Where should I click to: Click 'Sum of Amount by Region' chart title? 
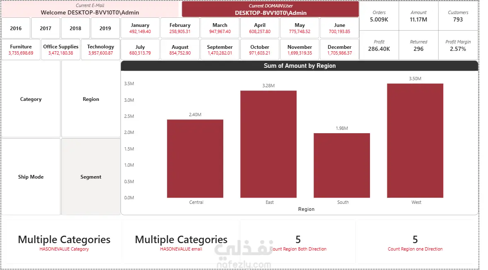[x=300, y=66]
